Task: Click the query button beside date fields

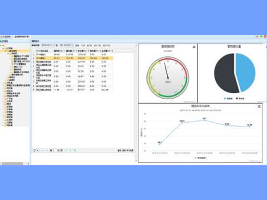Action: pyautogui.click(x=77, y=45)
